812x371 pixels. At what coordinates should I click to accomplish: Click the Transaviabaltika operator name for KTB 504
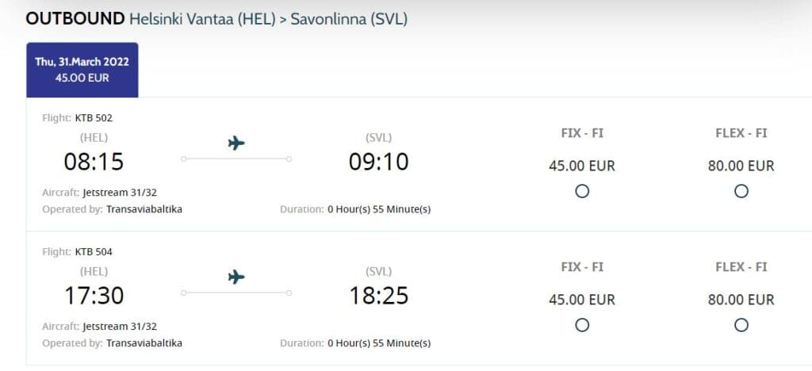[x=144, y=343]
